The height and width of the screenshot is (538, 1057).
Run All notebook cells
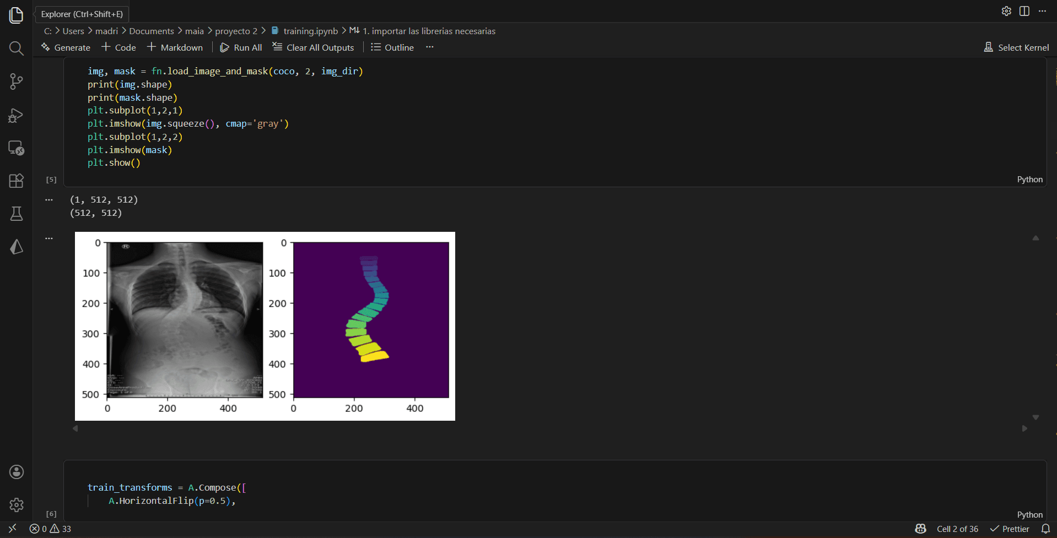pos(241,47)
